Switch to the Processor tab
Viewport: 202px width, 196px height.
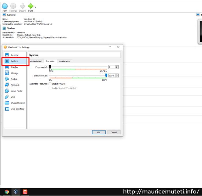[50, 61]
